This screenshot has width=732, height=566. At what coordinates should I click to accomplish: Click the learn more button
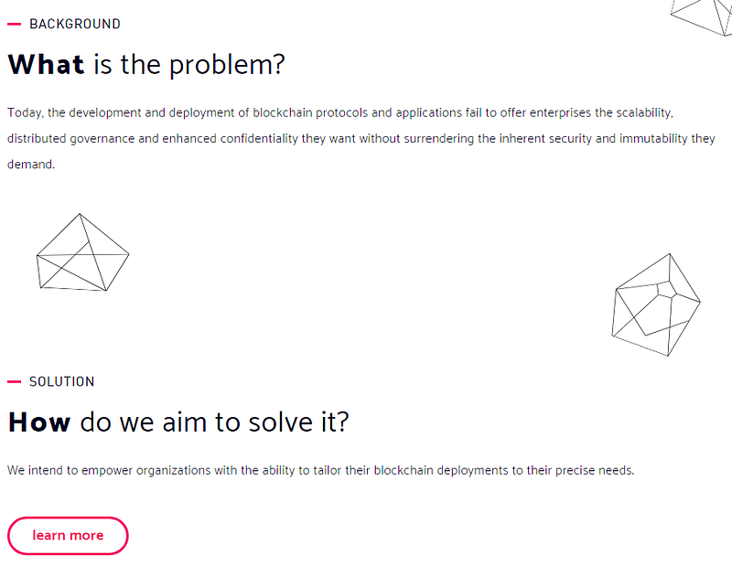point(68,536)
